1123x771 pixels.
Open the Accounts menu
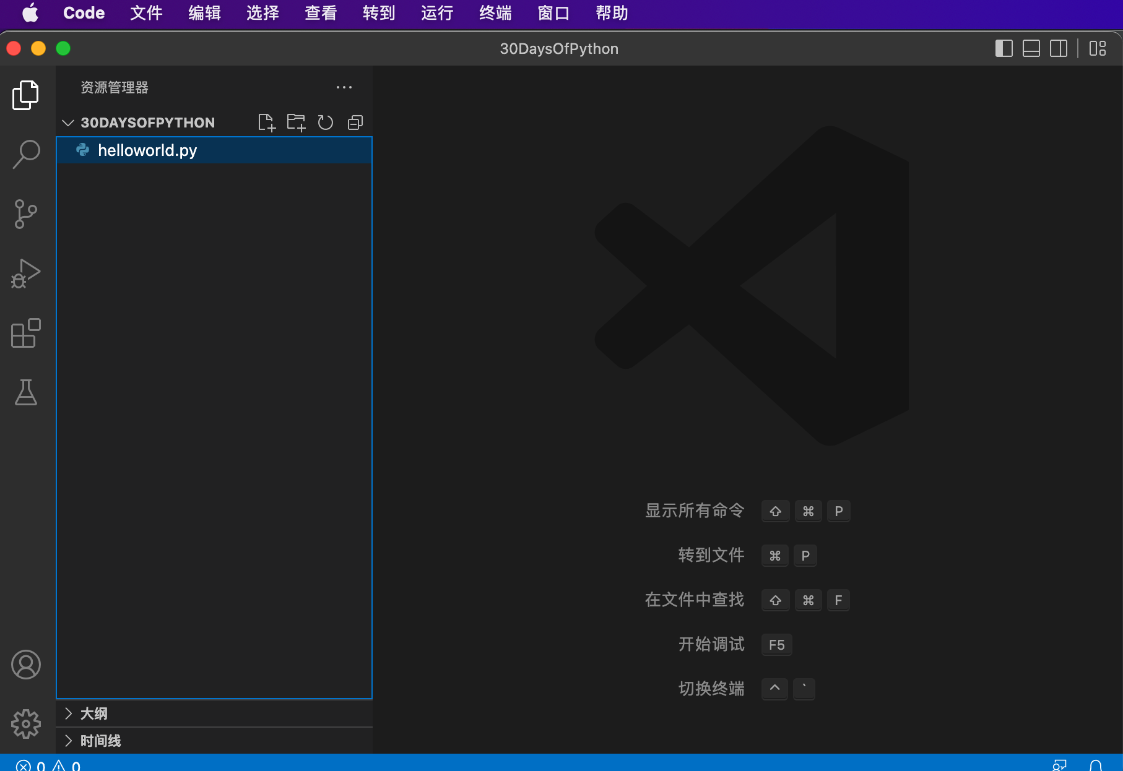[26, 665]
